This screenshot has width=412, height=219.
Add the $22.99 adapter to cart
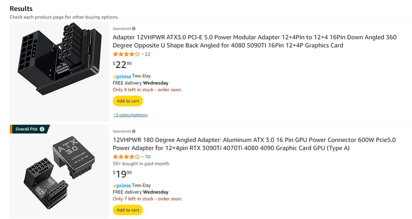(x=128, y=101)
